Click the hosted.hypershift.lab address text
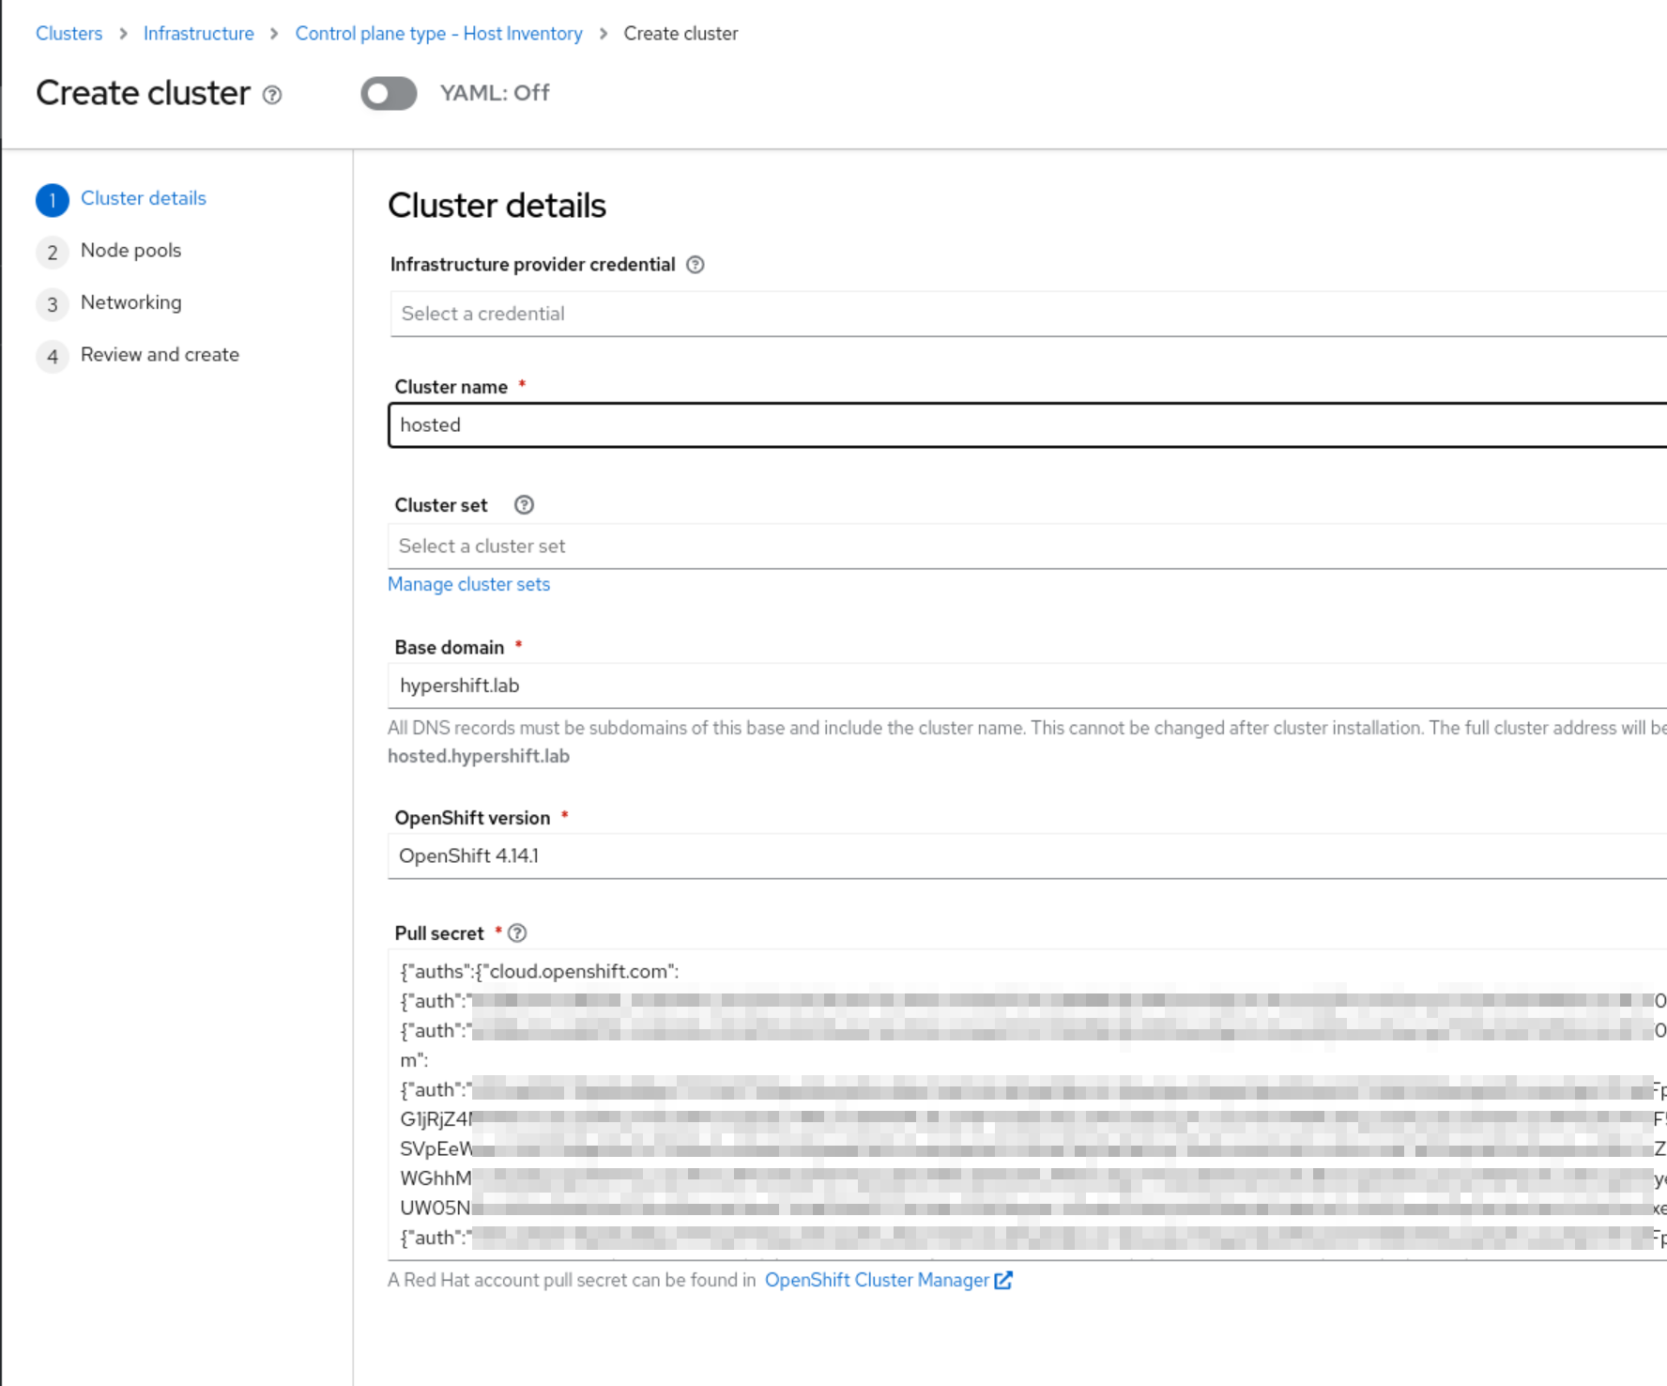1667x1386 pixels. click(x=479, y=756)
